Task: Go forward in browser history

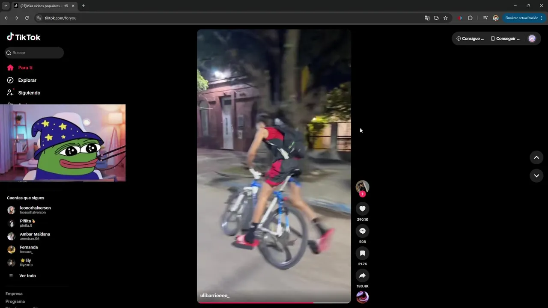Action: click(16, 18)
